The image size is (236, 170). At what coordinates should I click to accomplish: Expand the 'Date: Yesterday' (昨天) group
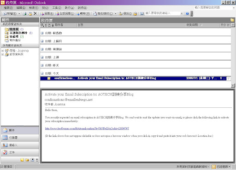point(42,65)
